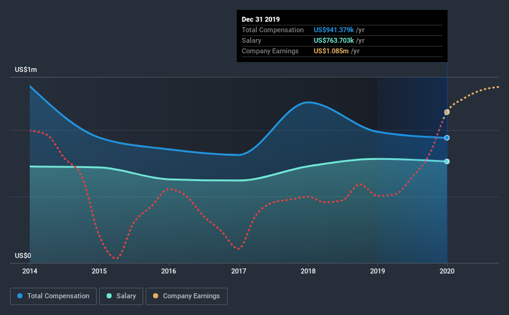Click the US$0 y-axis label
The image size is (509, 315).
[23, 256]
